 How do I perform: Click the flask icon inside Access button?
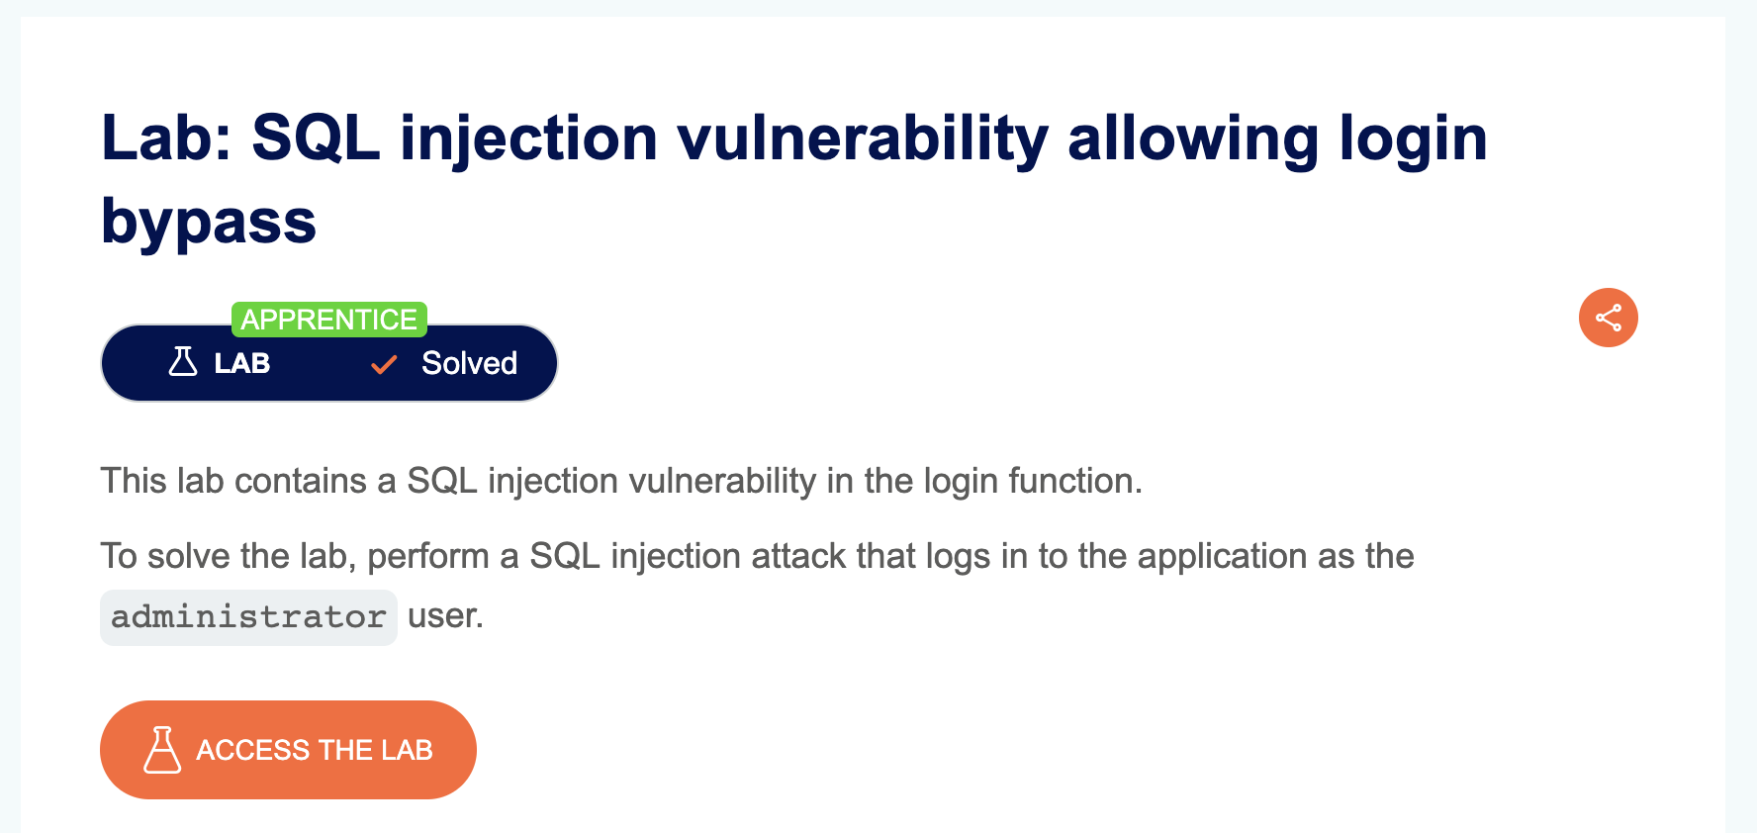click(x=162, y=750)
